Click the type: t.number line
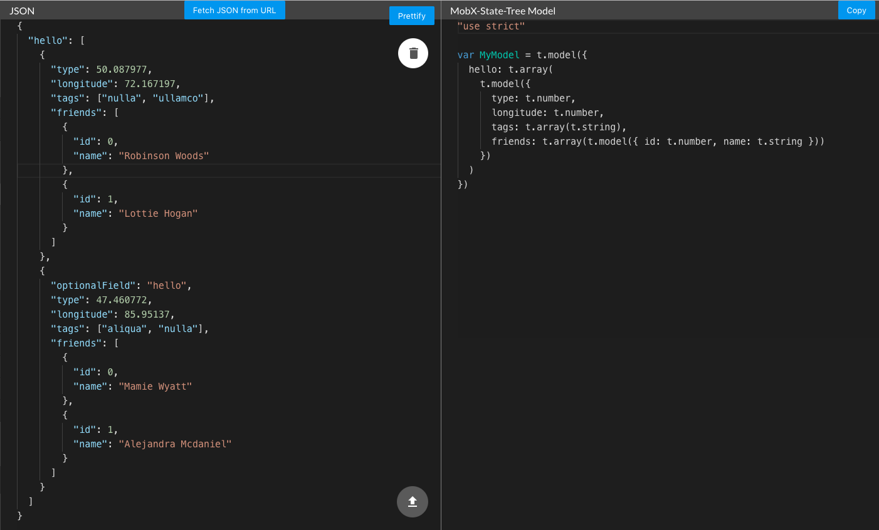Screen dimensions: 879x530 point(534,98)
